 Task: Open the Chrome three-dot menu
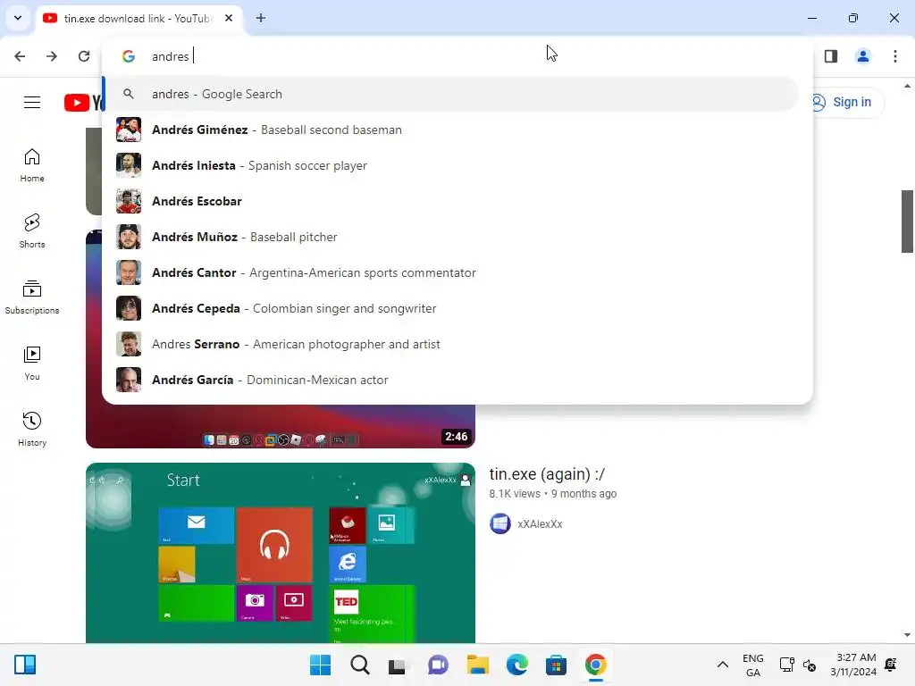(x=895, y=56)
